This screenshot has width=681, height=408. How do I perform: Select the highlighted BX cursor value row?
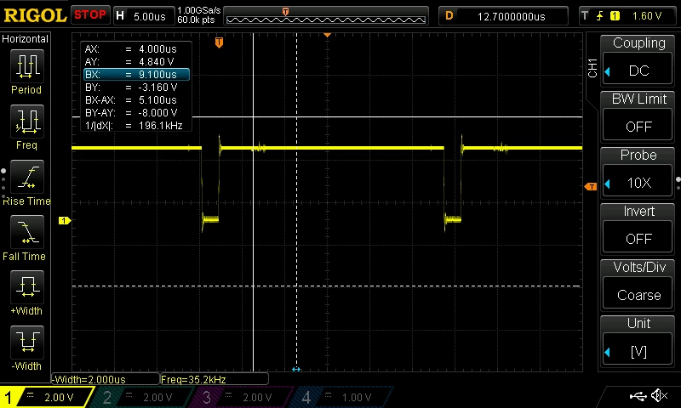click(136, 75)
